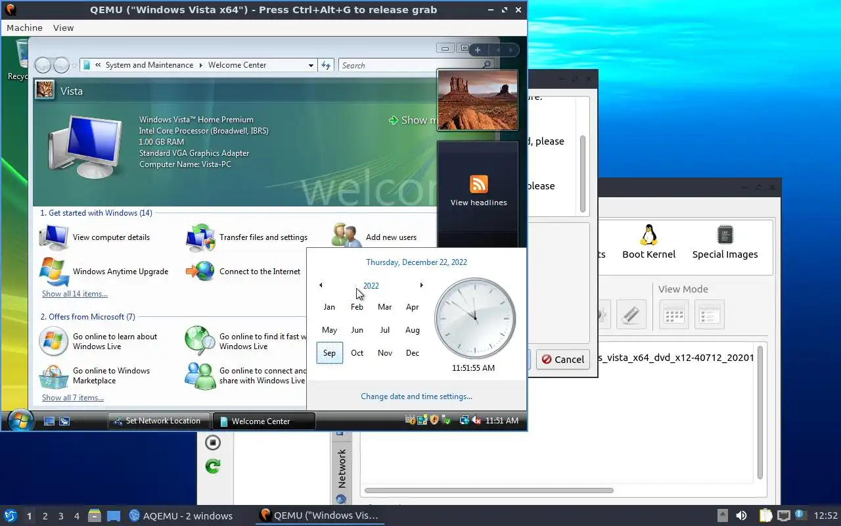Click the sidebar desert slideshow picture
The width and height of the screenshot is (841, 526).
478,101
